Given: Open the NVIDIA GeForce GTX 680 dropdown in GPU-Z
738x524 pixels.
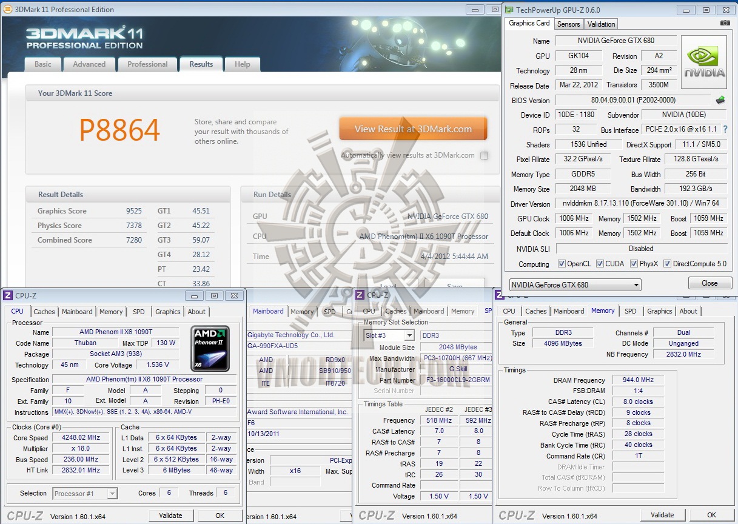Looking at the screenshot, I should 575,284.
